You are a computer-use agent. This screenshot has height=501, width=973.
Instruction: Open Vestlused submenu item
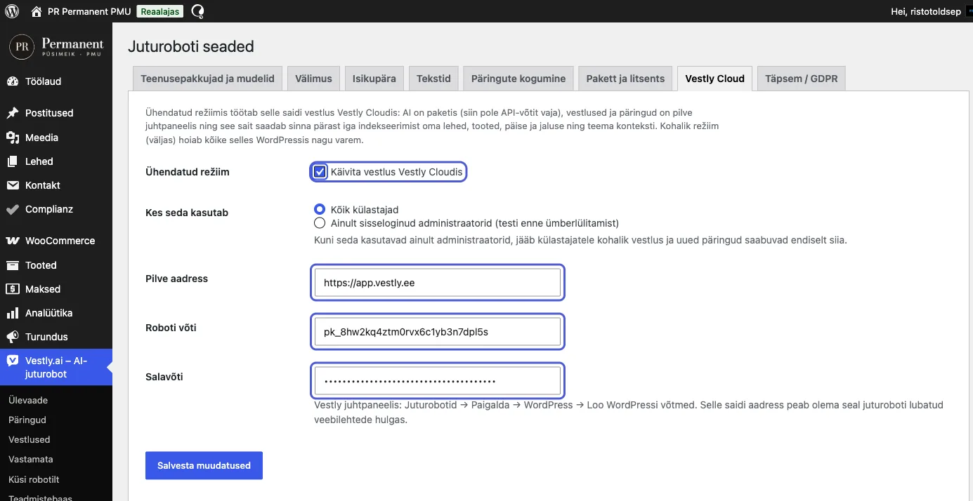[30, 439]
